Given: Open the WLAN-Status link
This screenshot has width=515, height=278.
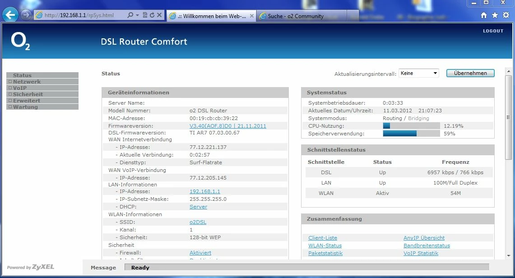Looking at the screenshot, I should 325,246.
